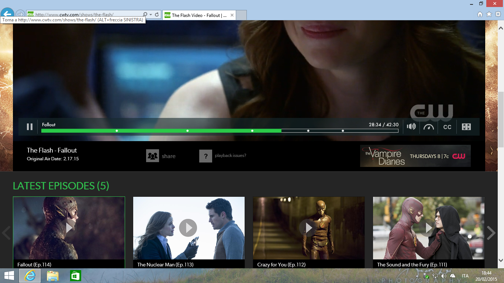Show next episodes with right chevron
Image resolution: width=504 pixels, height=283 pixels.
click(x=491, y=233)
